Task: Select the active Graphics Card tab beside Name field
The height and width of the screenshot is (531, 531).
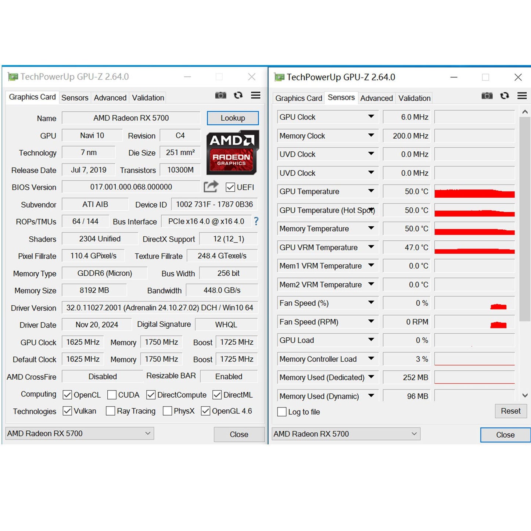Action: pos(32,97)
